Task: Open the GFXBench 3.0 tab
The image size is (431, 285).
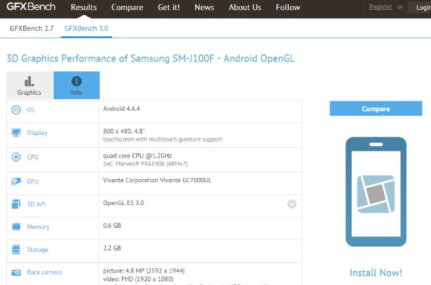Action: pyautogui.click(x=86, y=28)
